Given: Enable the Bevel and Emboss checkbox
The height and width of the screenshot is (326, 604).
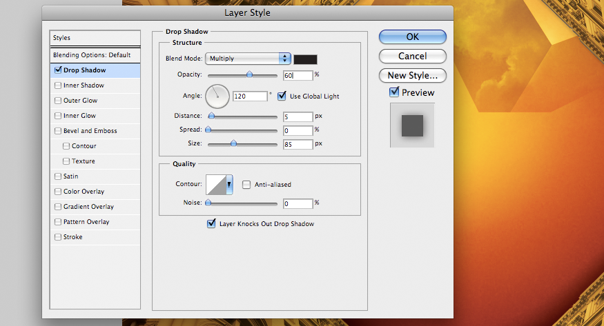Looking at the screenshot, I should 58,131.
